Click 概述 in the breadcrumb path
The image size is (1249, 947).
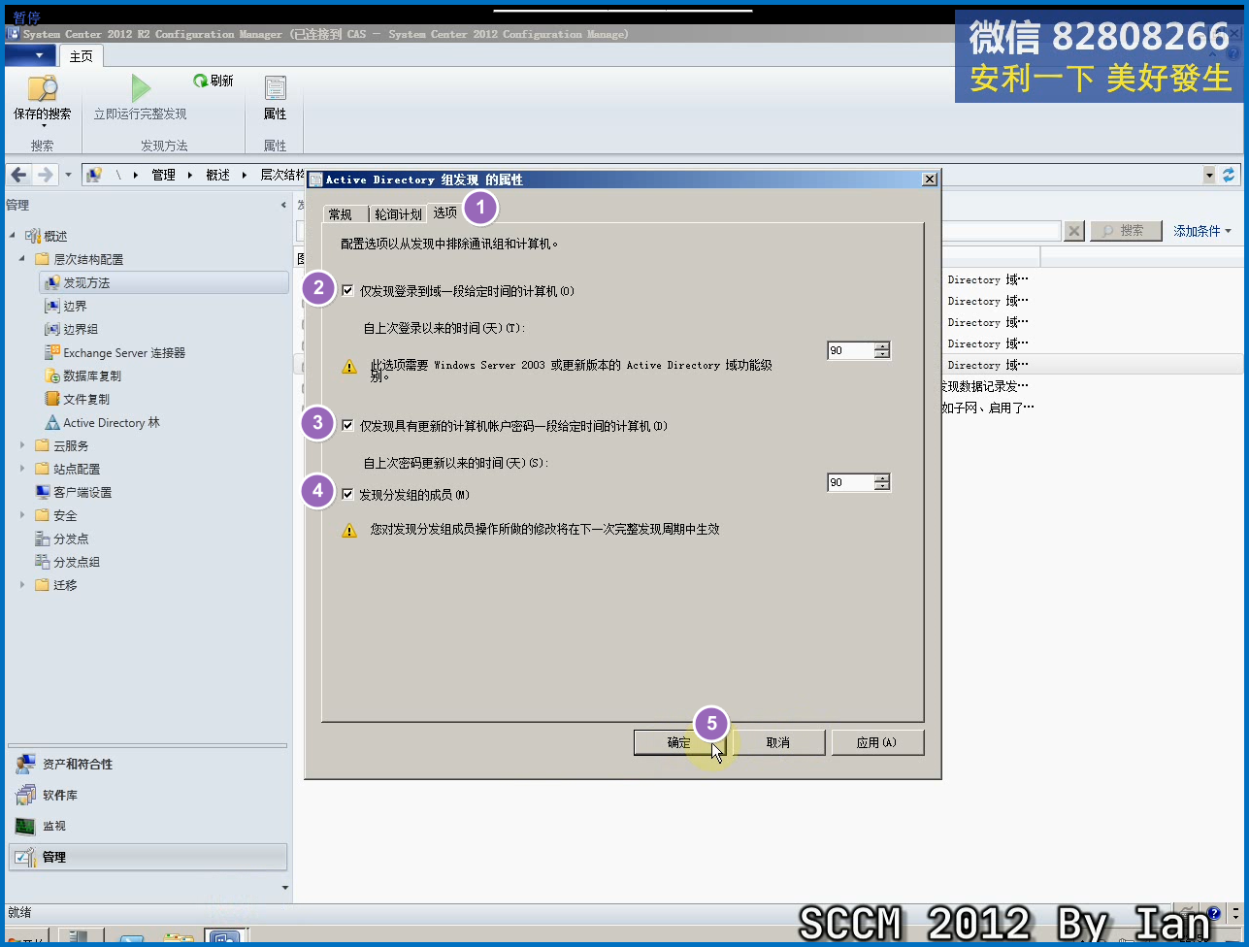pyautogui.click(x=218, y=175)
